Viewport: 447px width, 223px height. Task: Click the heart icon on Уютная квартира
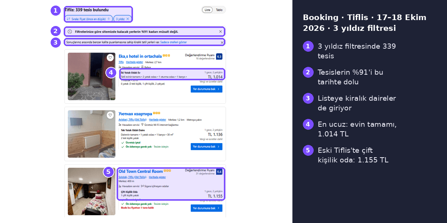tap(110, 115)
